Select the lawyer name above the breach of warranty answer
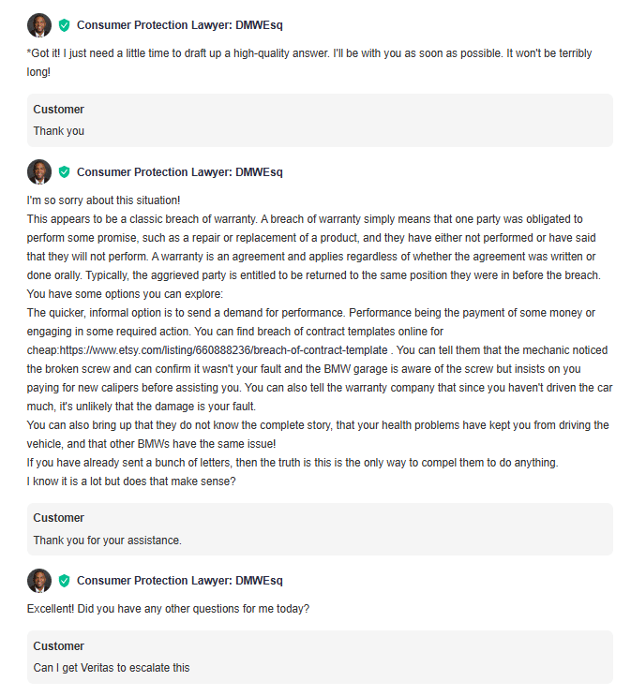631x696 pixels. [179, 172]
